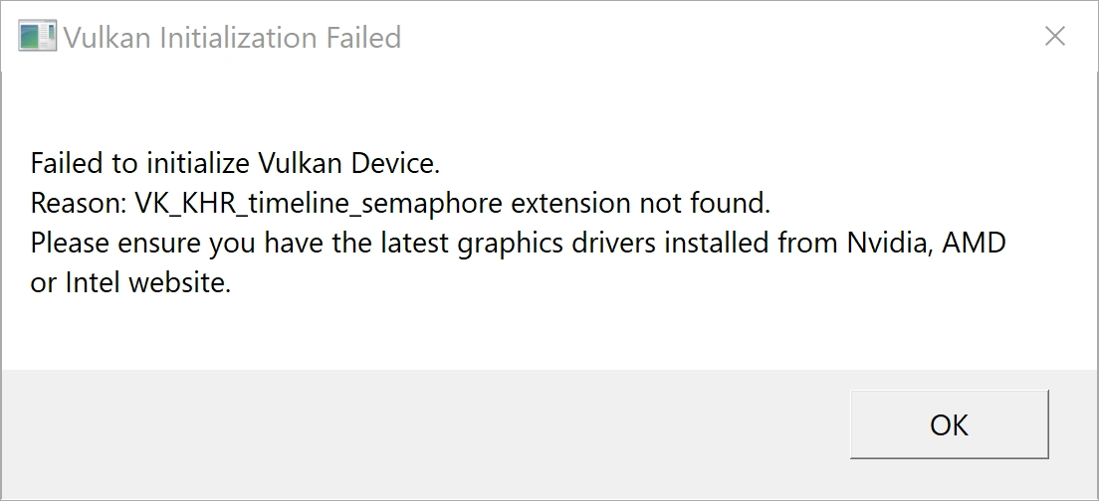Image resolution: width=1099 pixels, height=501 pixels.
Task: Click the "or Intel website." line
Action: coord(130,283)
